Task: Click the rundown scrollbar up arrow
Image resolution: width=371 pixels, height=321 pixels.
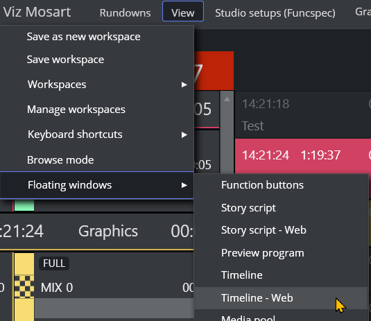Action: [x=227, y=99]
